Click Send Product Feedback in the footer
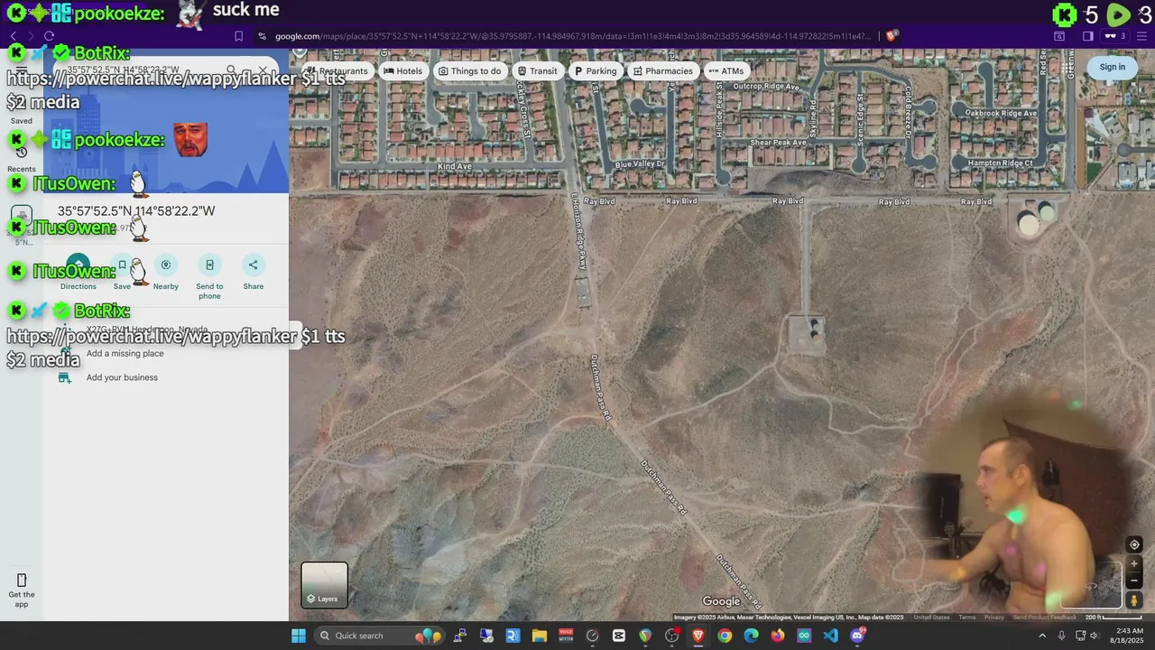1155x650 pixels. pos(1044,617)
